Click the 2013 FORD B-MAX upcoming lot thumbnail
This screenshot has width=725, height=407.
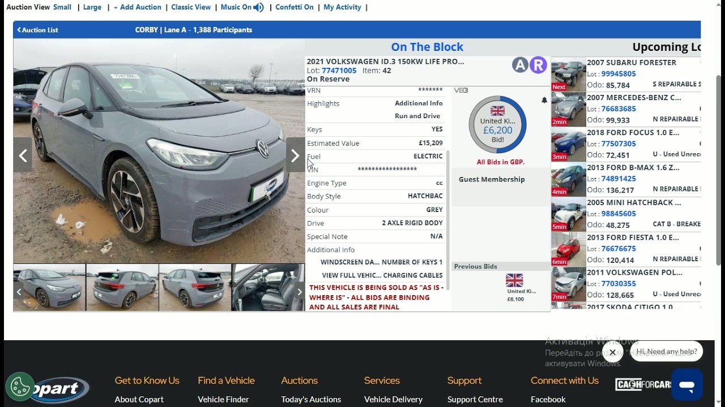569,179
